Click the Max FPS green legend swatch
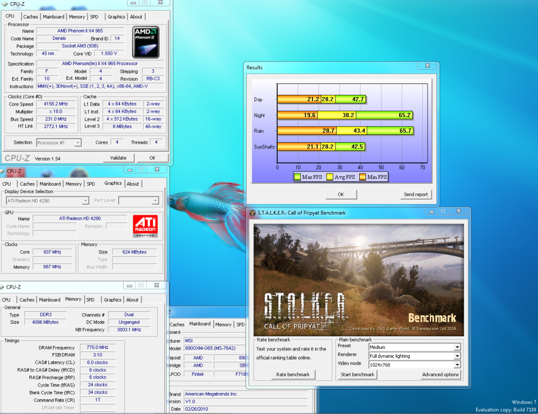The width and height of the screenshot is (538, 414). click(297, 177)
